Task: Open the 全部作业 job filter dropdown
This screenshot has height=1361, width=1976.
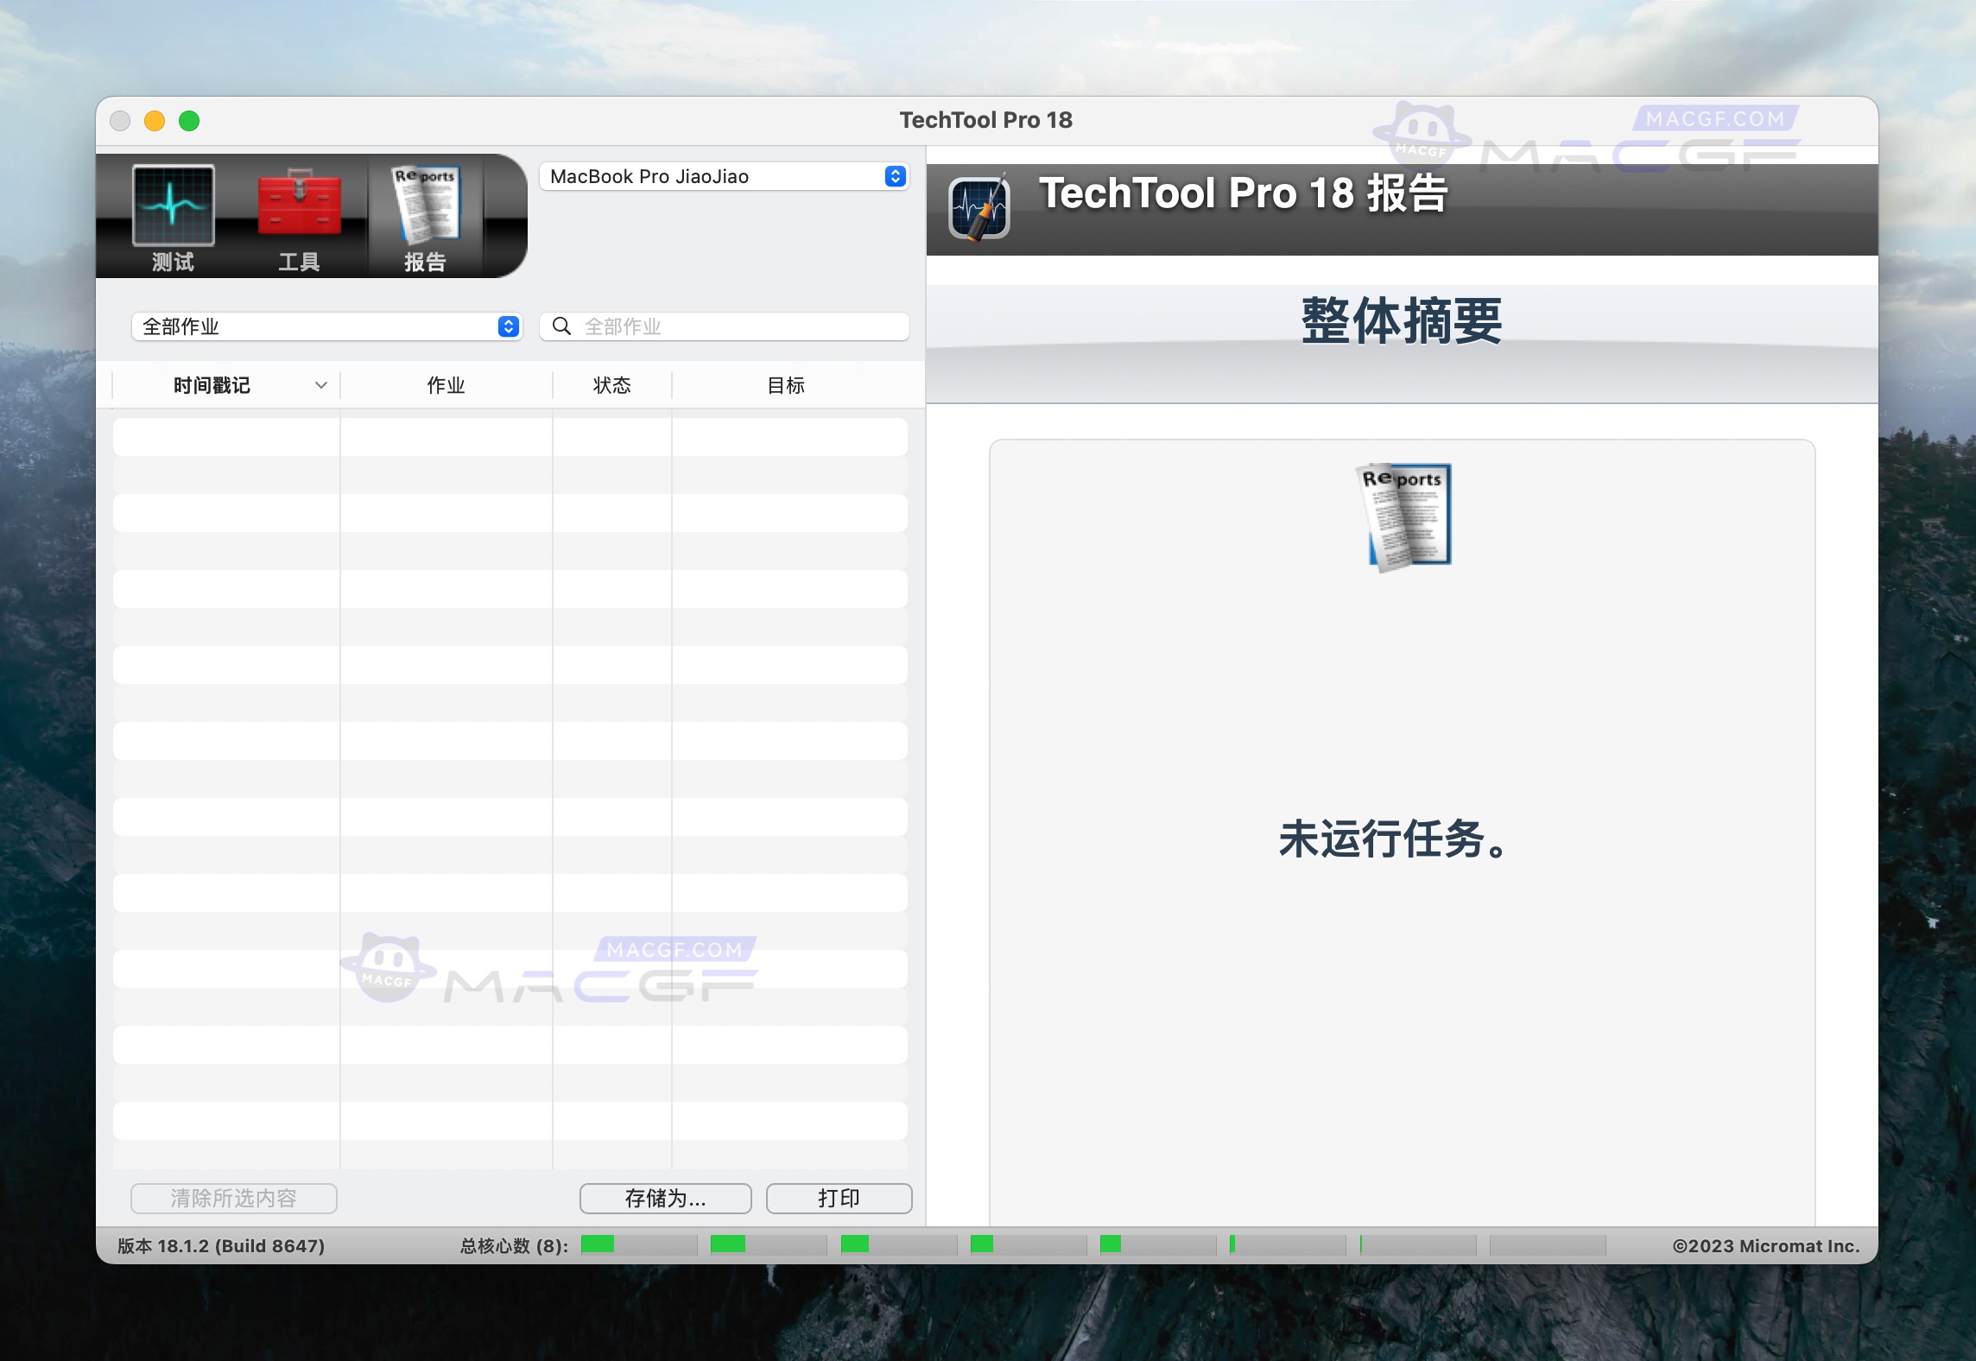Action: (x=326, y=326)
